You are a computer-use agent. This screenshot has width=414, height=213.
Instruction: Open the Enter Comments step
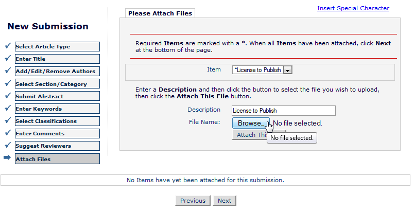click(x=57, y=134)
